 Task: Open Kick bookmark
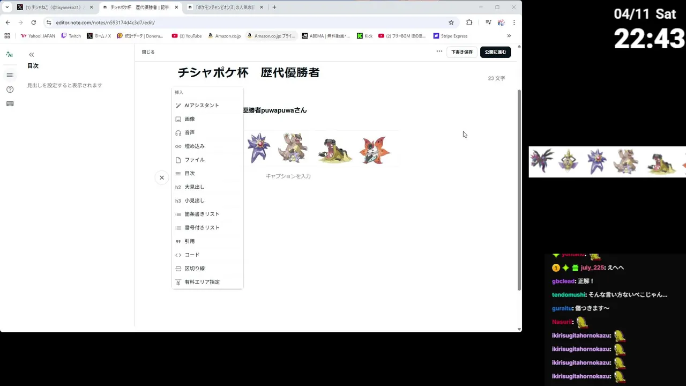click(364, 36)
